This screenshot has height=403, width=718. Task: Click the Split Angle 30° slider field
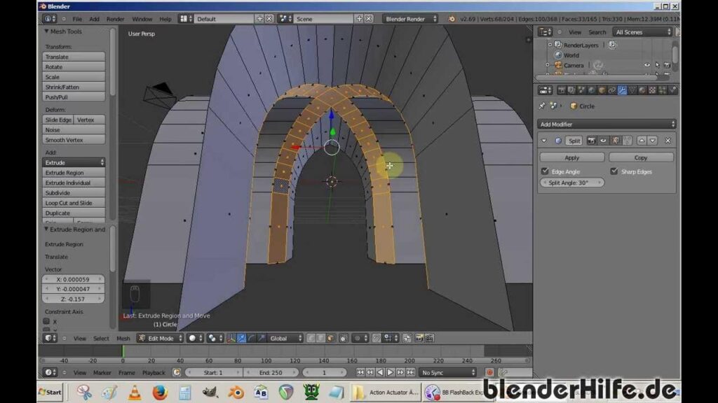click(571, 183)
